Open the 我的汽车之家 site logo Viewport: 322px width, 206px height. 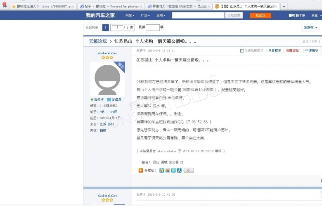point(100,15)
